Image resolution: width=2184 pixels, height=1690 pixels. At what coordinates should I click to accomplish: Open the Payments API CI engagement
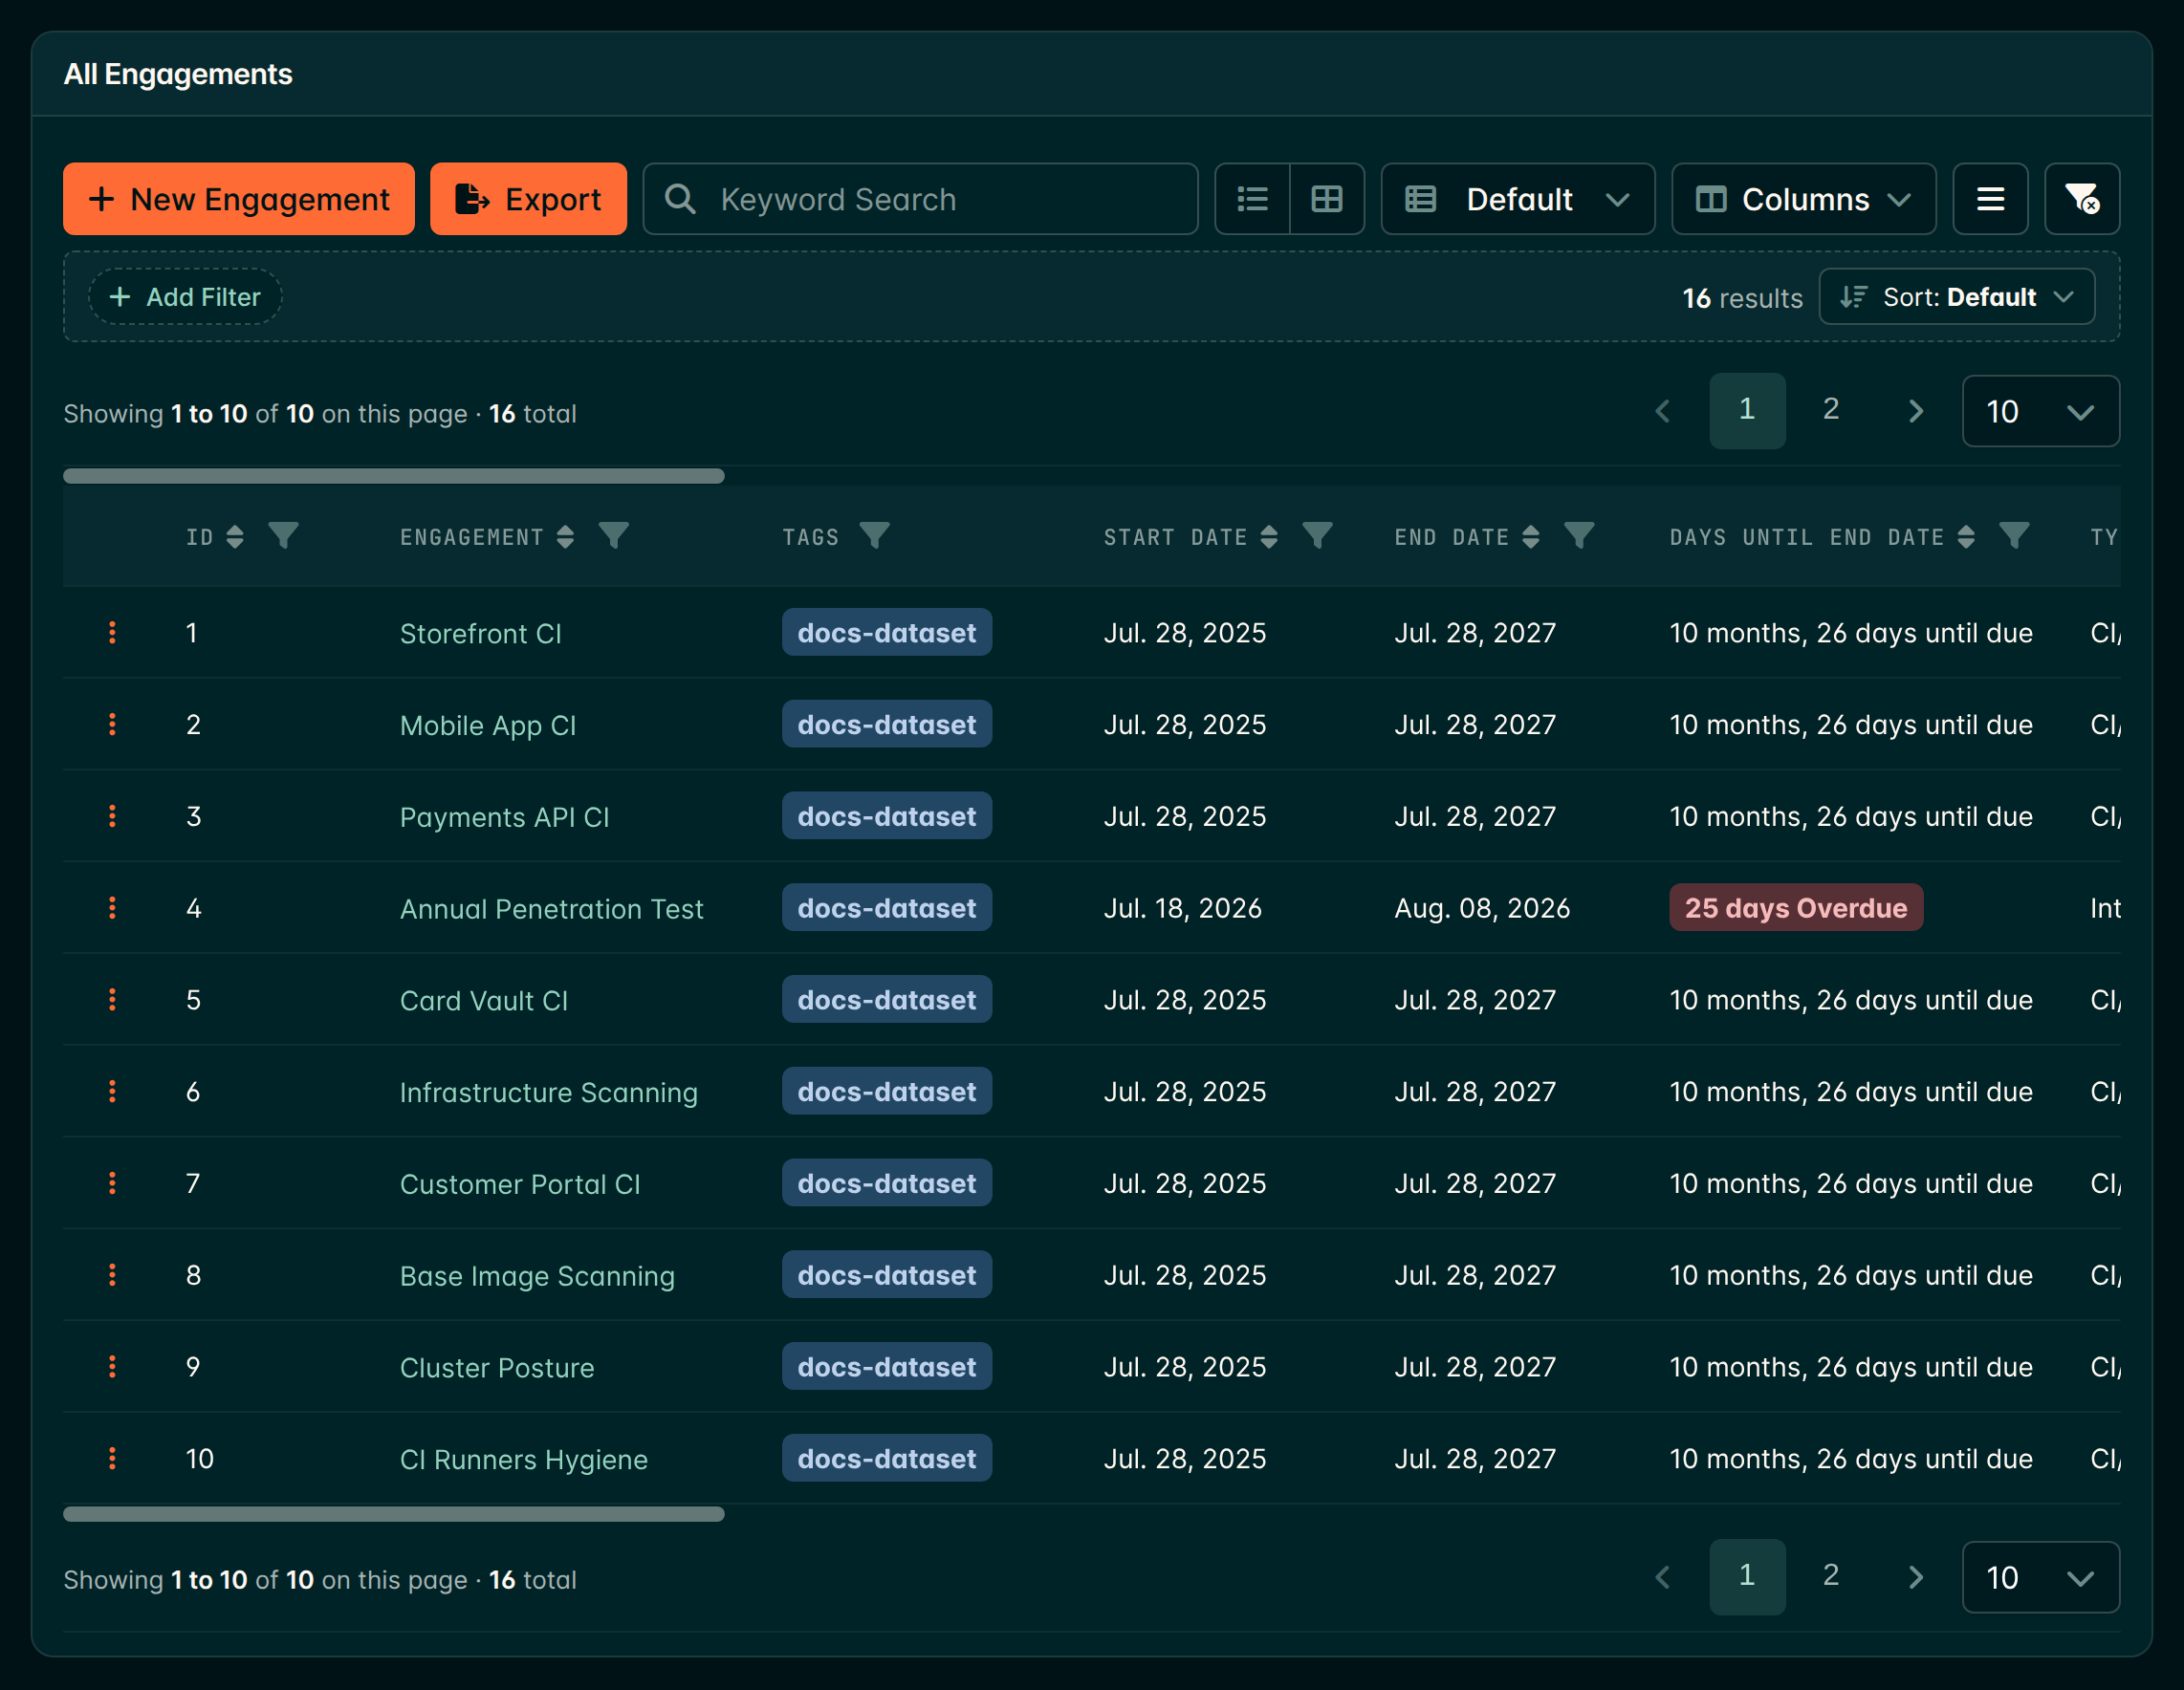pyautogui.click(x=504, y=816)
